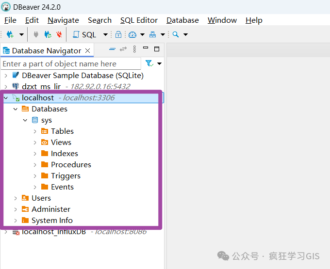The height and width of the screenshot is (269, 330).
Task: Collapse the localhost connection node
Action: coord(6,98)
